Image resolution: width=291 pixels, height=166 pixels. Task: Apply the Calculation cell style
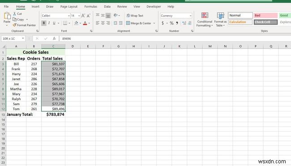[x=240, y=22]
